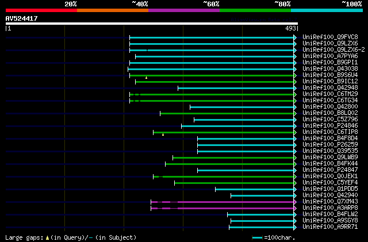Select label UniRef100_B8LQ02
The image size is (368, 242).
click(x=330, y=113)
